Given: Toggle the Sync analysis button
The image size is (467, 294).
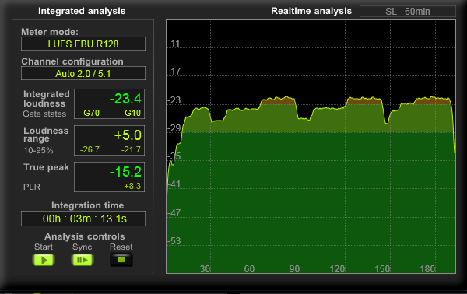Looking at the screenshot, I should [x=83, y=260].
